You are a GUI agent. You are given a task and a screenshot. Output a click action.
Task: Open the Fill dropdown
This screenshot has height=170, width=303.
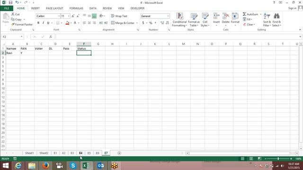(248, 19)
